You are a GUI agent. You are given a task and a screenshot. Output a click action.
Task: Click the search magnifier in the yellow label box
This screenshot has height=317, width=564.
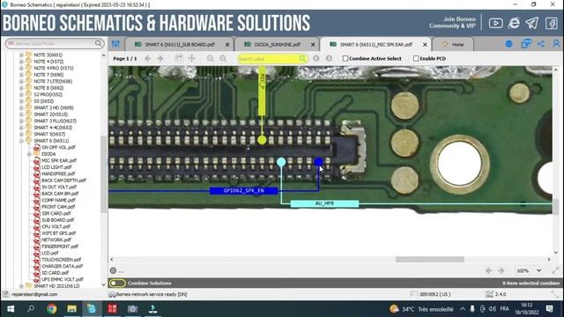pyautogui.click(x=302, y=59)
